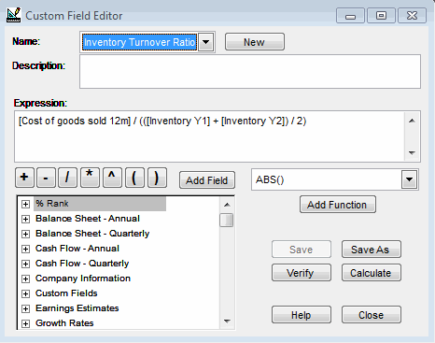This screenshot has width=435, height=343.
Task: Insert the division slash operator
Action: (x=67, y=178)
